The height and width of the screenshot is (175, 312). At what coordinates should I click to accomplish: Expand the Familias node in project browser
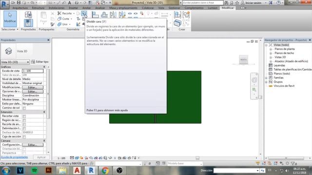tap(266, 78)
